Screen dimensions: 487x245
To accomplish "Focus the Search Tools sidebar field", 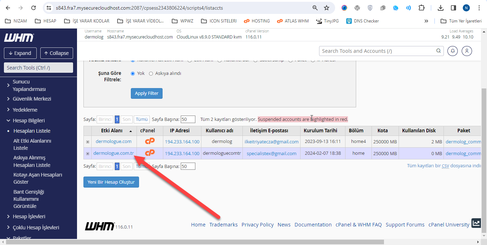I will 39,68.
